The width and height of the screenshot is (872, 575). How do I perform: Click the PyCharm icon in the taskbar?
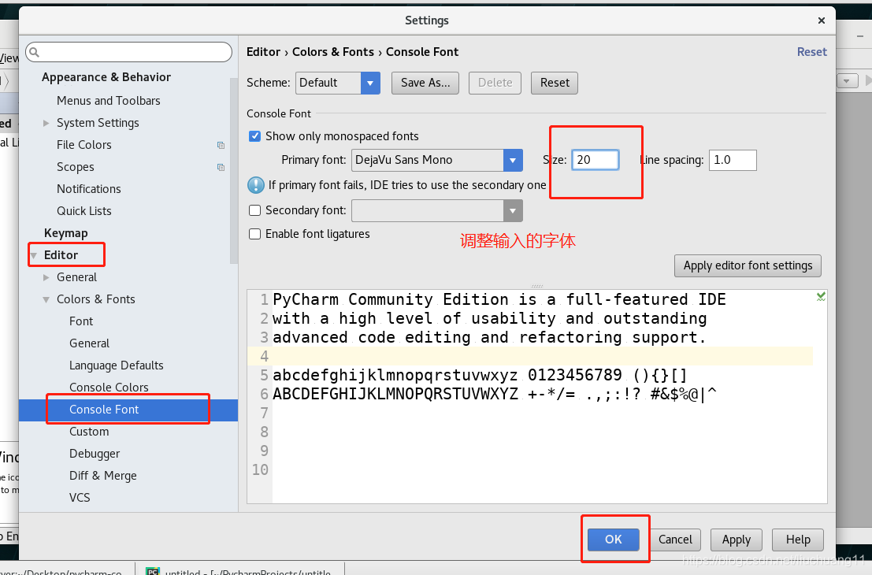pyautogui.click(x=152, y=571)
